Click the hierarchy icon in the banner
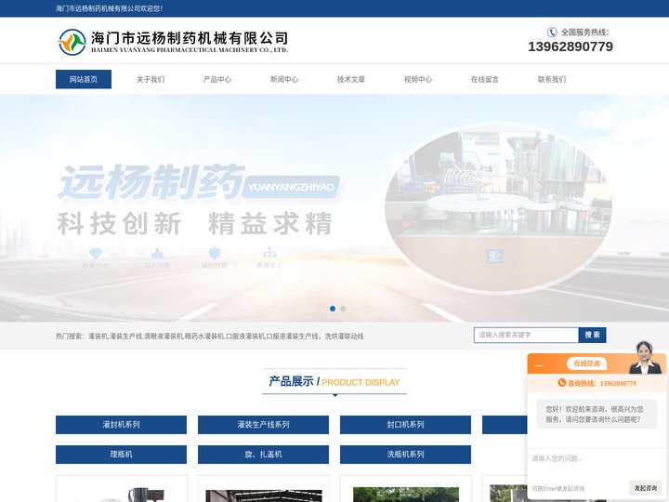 269,253
